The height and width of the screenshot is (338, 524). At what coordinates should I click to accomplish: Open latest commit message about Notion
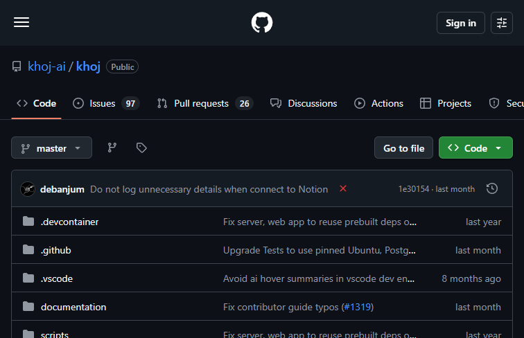[209, 189]
